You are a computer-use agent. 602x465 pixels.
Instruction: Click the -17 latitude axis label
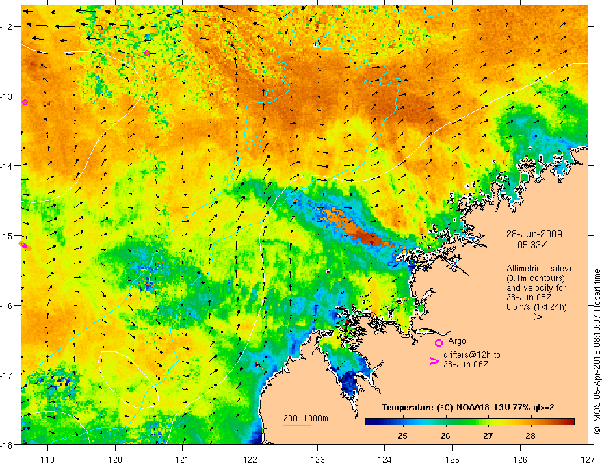[8, 375]
